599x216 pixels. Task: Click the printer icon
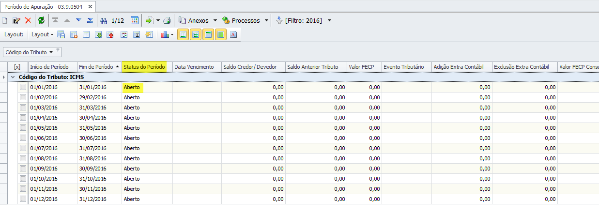pyautogui.click(x=167, y=21)
